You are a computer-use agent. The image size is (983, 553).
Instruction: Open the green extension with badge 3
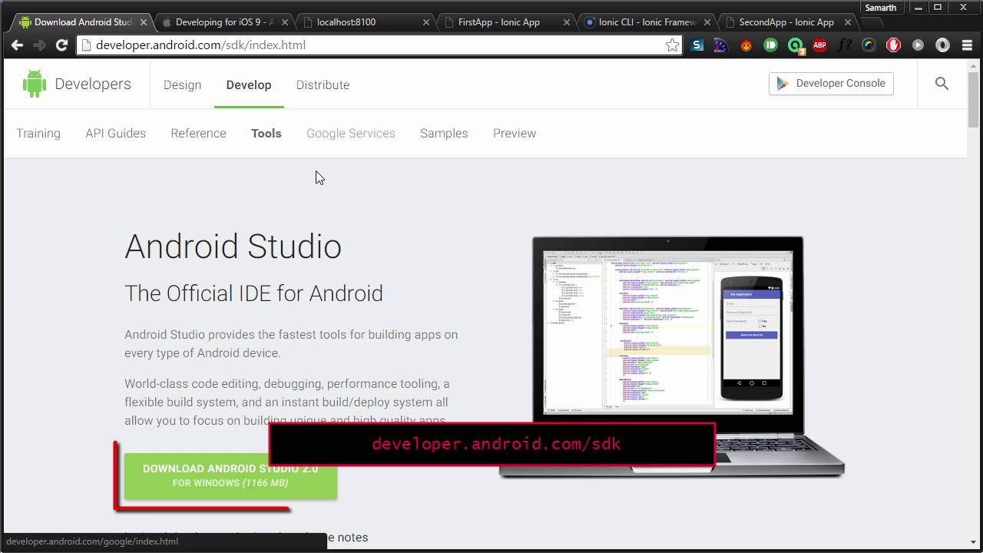point(796,46)
